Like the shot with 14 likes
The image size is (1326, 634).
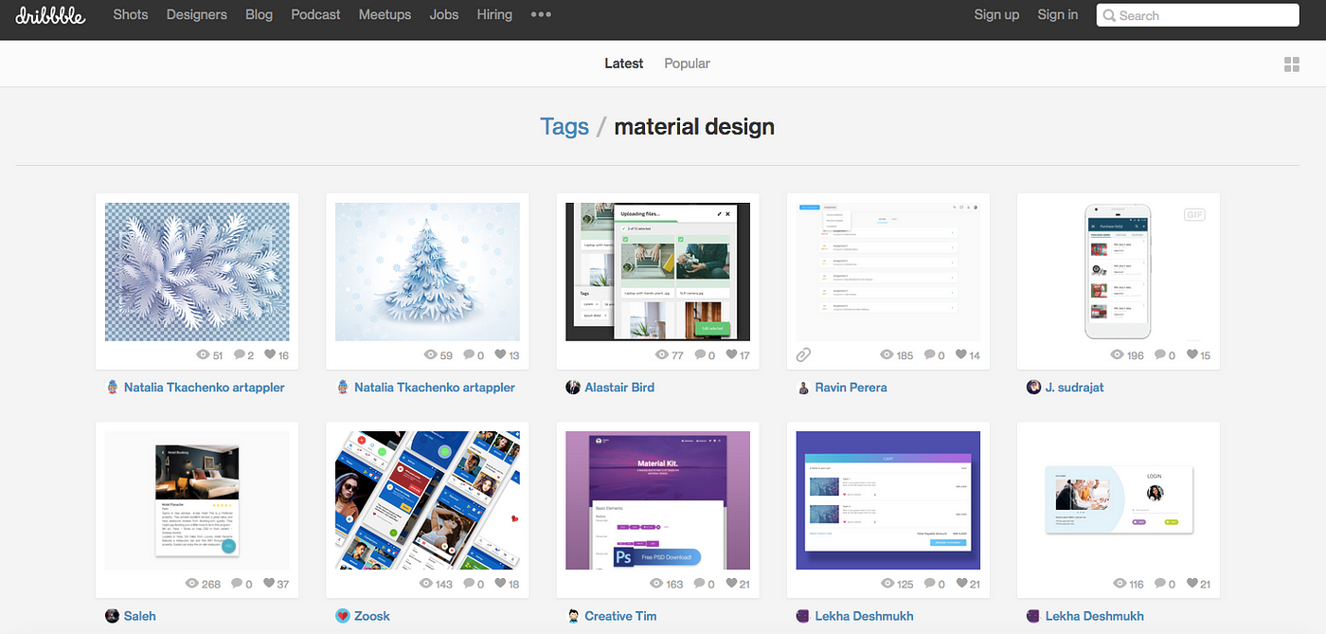(961, 355)
